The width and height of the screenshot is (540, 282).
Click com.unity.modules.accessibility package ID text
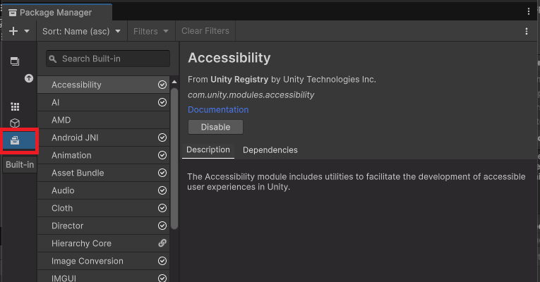(251, 95)
